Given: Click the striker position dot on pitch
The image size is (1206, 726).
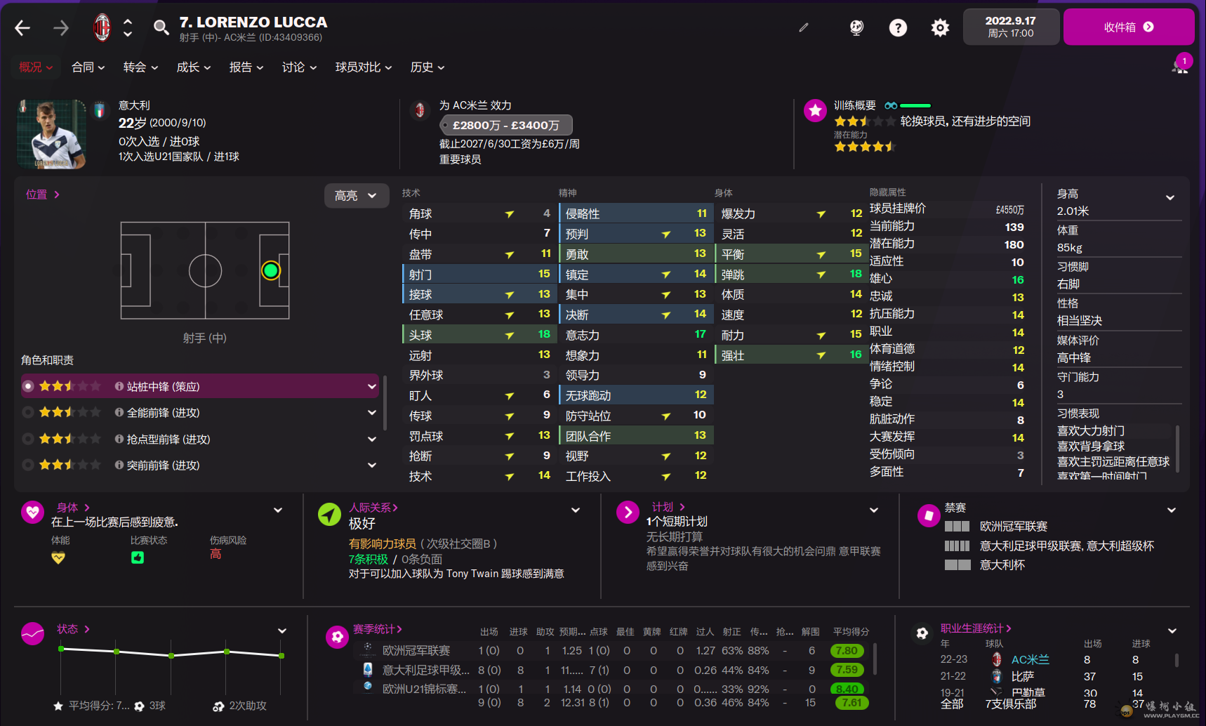Looking at the screenshot, I should pyautogui.click(x=271, y=270).
